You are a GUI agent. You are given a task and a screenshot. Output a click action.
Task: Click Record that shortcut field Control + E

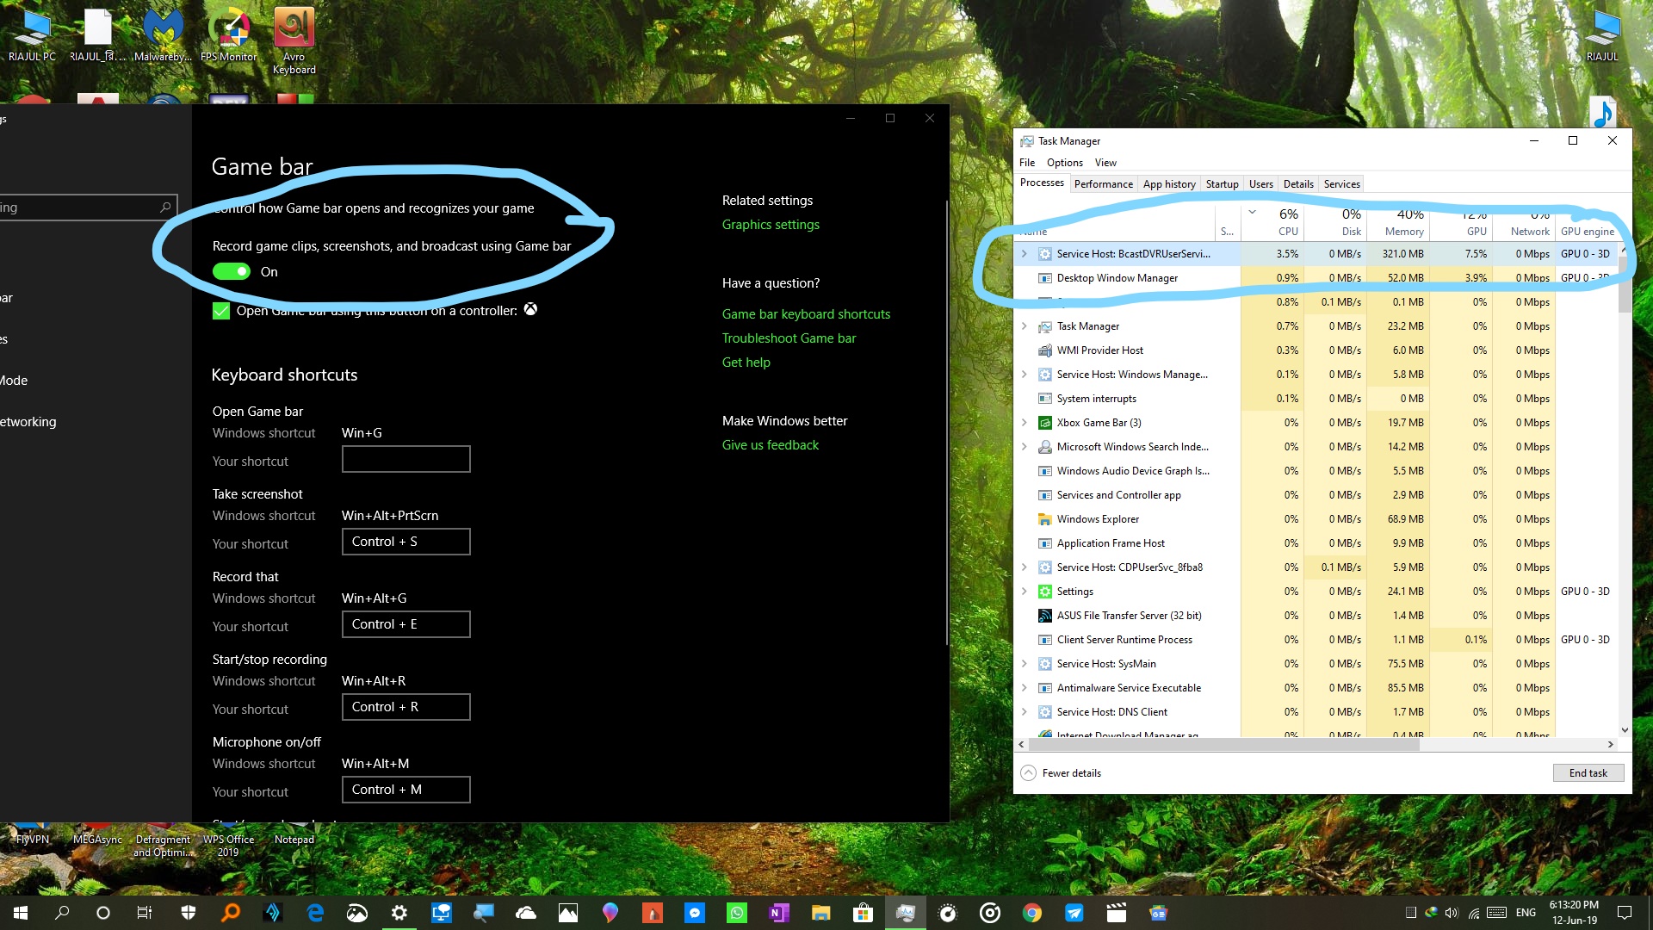[x=406, y=624]
